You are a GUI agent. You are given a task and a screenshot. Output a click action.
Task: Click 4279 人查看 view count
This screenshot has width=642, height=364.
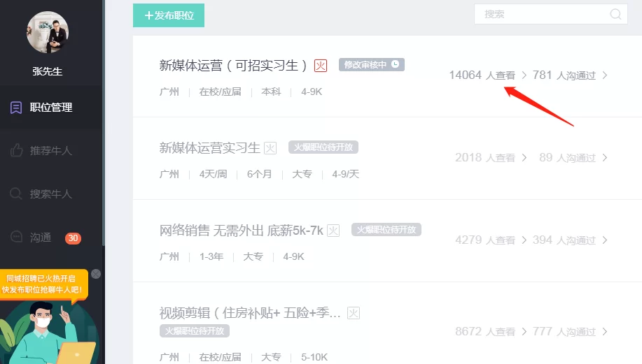(484, 240)
